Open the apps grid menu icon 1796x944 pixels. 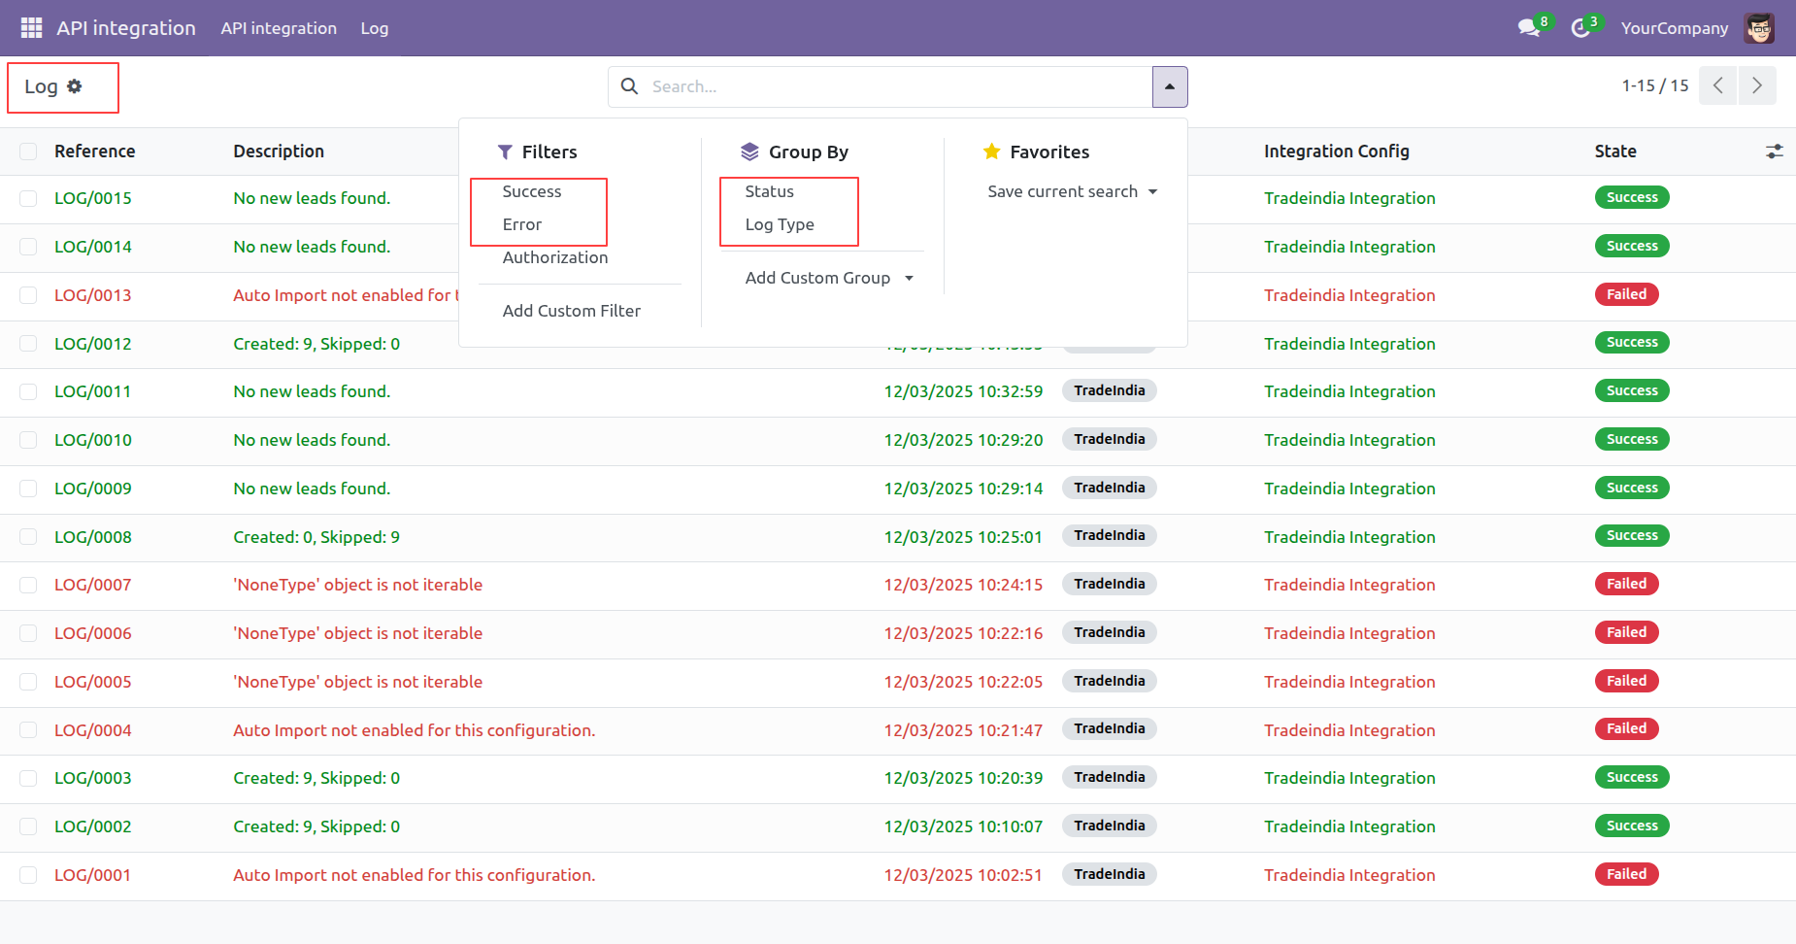pos(31,28)
